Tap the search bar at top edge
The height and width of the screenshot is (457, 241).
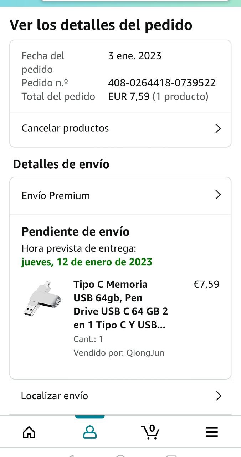coord(135,1)
